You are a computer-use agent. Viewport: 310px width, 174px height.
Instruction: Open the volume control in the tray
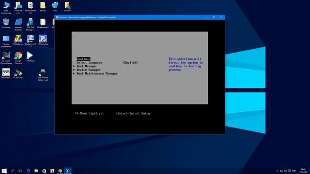click(285, 171)
